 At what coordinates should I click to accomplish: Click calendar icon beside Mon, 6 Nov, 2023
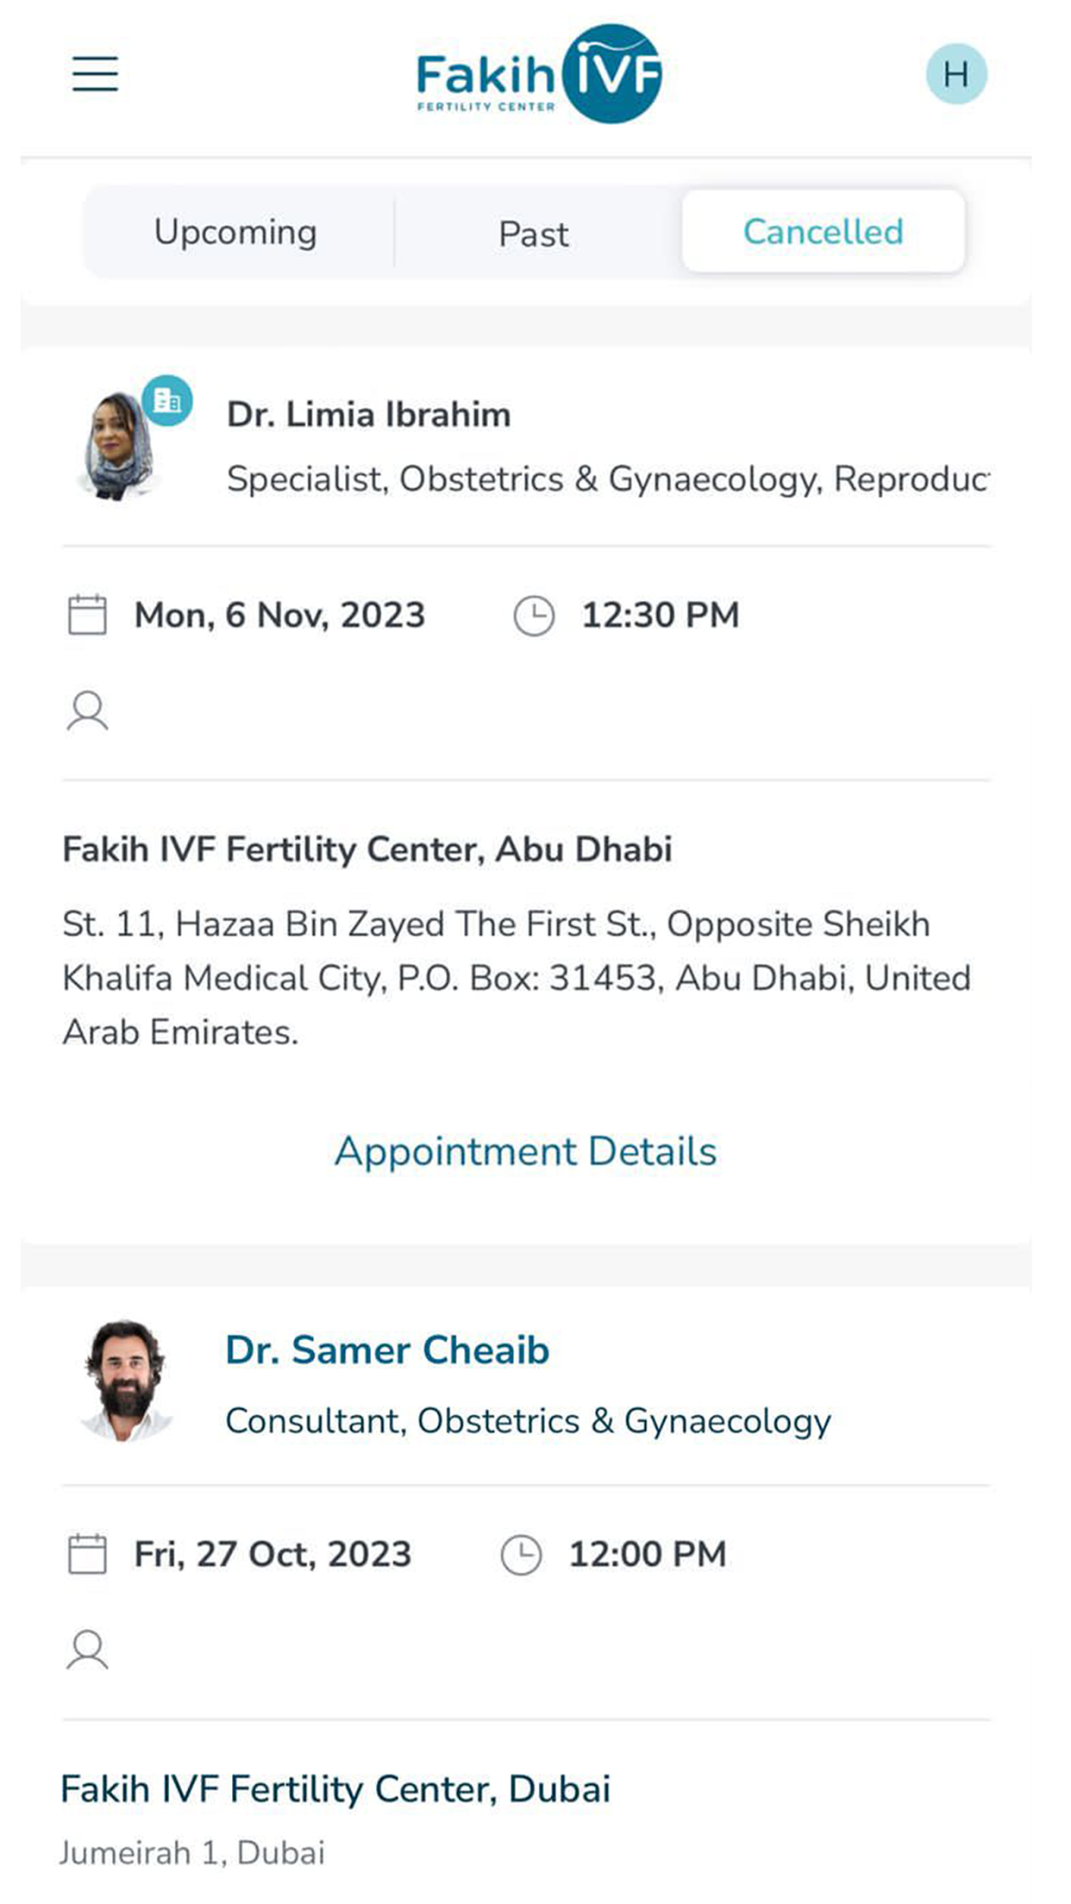click(87, 616)
